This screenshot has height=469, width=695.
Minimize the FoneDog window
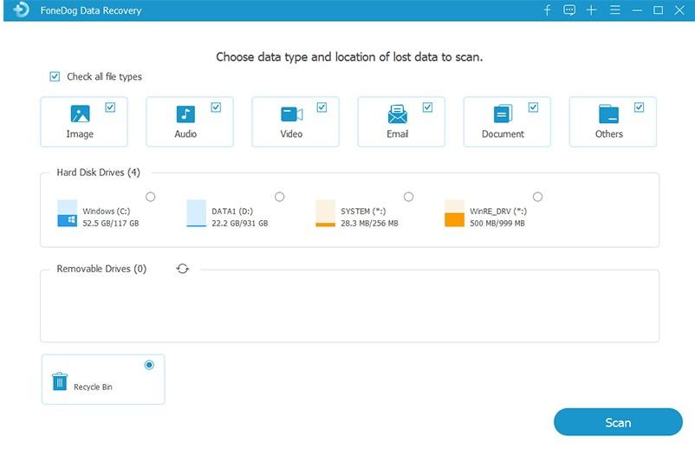(637, 10)
